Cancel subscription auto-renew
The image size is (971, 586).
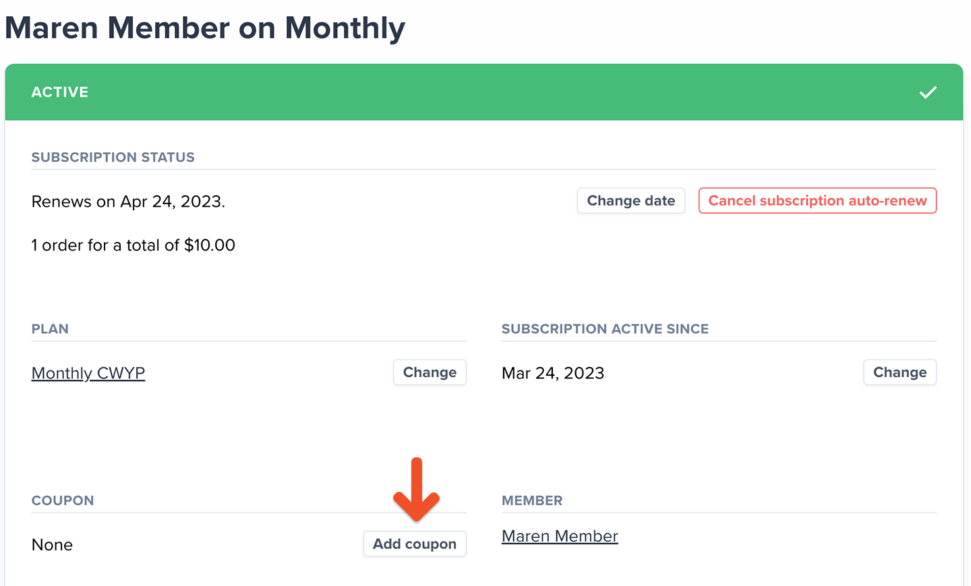point(817,201)
